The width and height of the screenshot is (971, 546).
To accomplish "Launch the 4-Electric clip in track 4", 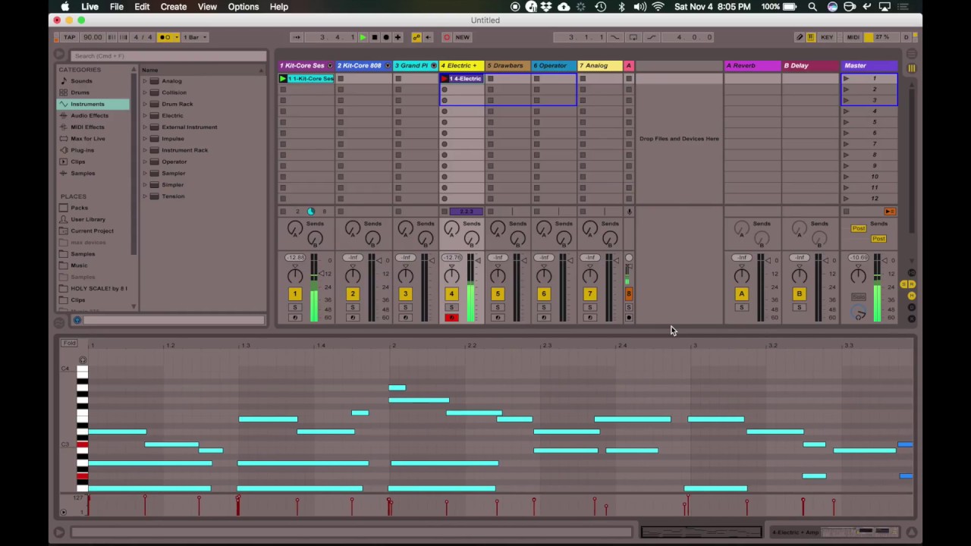I will tap(445, 79).
